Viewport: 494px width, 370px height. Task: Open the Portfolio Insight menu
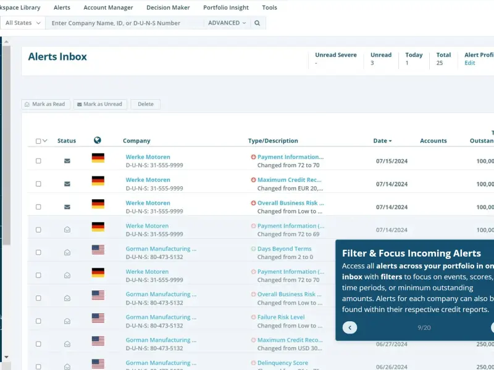click(x=226, y=7)
